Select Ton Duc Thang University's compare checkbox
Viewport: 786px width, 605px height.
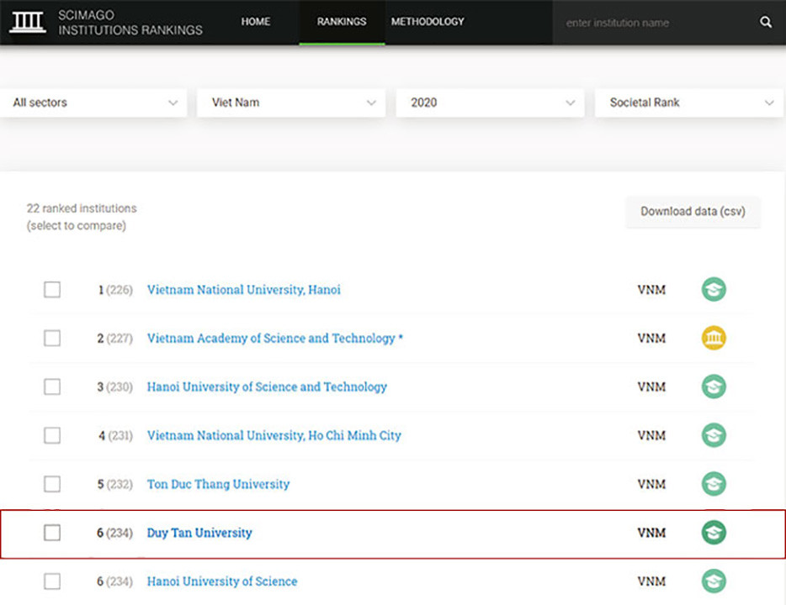point(51,484)
